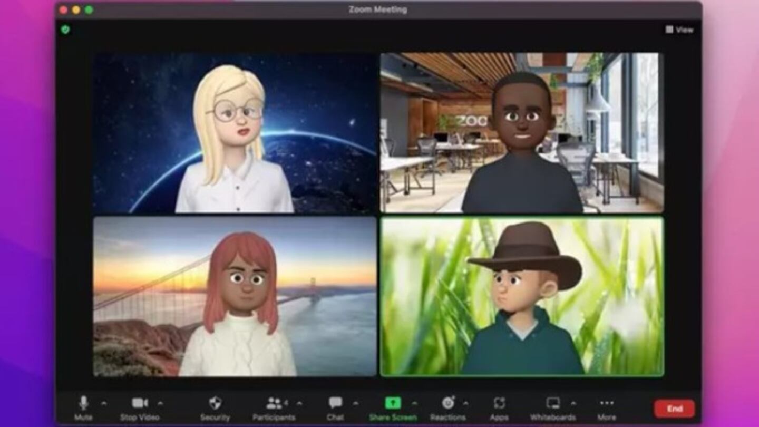Select the cowboy hat avatar tile
Image resolution: width=759 pixels, height=427 pixels.
pos(522,296)
